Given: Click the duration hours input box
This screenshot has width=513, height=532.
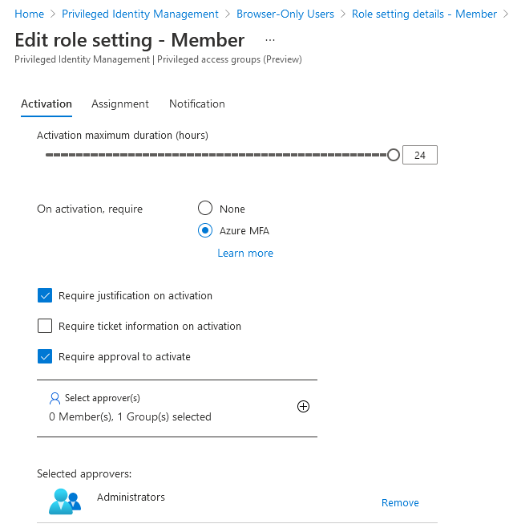Looking at the screenshot, I should coord(420,155).
